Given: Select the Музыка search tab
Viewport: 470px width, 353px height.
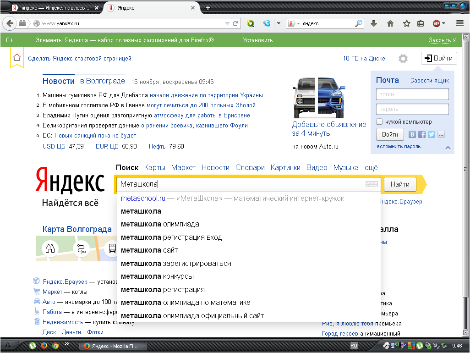Looking at the screenshot, I should [x=346, y=167].
